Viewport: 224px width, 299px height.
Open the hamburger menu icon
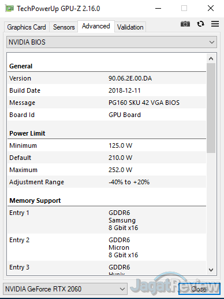point(215,24)
